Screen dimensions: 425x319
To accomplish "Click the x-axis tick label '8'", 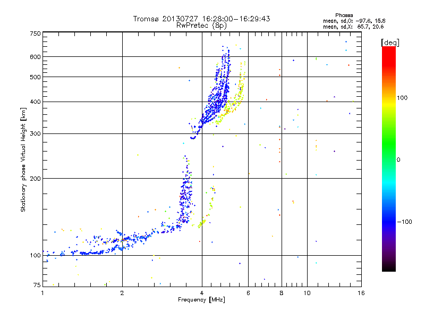I will tap(282, 293).
